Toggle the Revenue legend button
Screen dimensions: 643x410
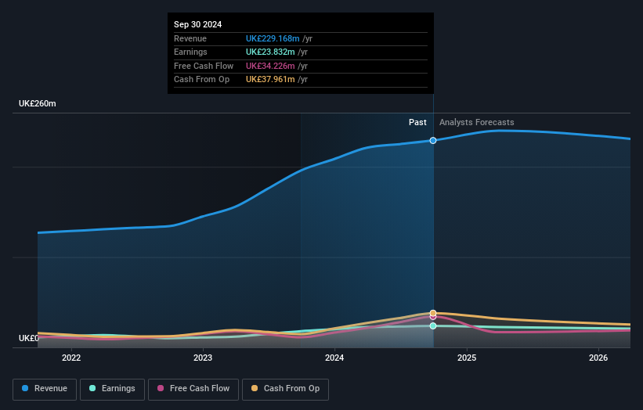[45, 389]
